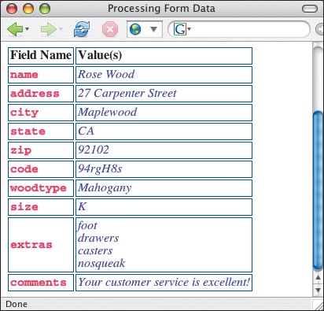Click the toolbar toggle pill in title bar
The height and width of the screenshot is (311, 324).
point(310,9)
